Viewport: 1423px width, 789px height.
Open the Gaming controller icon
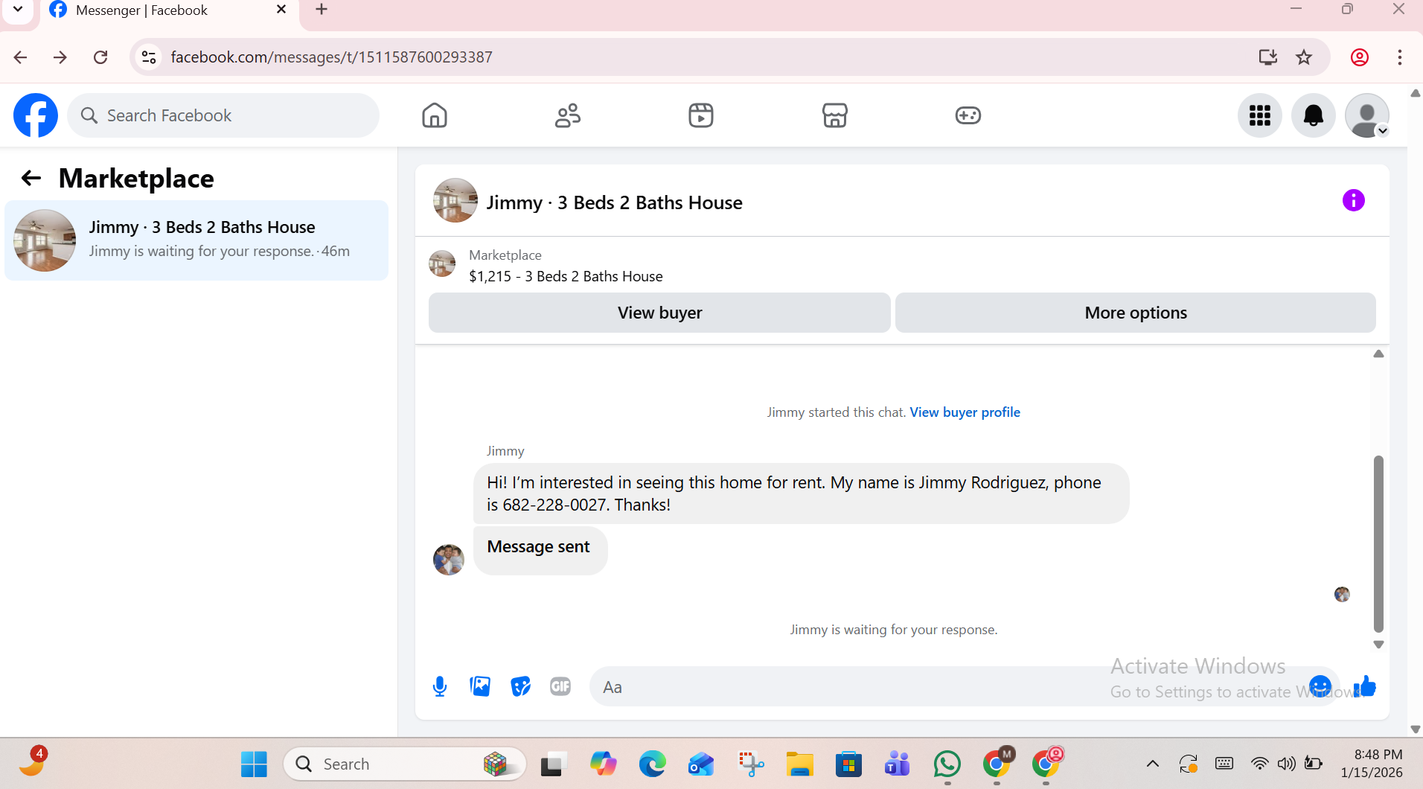pos(968,115)
